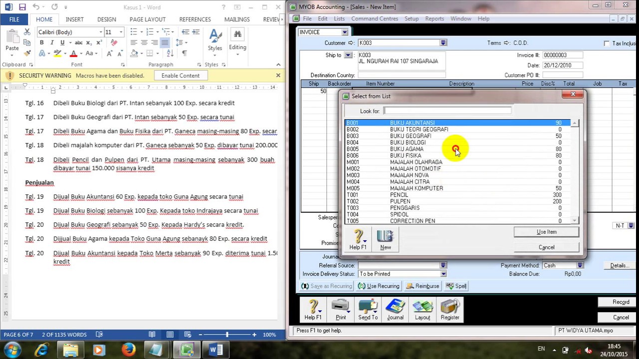Open Firefox from the Windows taskbar

coord(129,350)
